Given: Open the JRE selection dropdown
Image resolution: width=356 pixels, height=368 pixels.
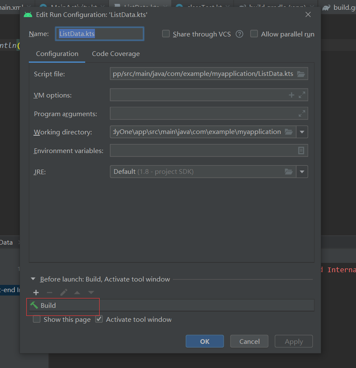Looking at the screenshot, I should (x=302, y=172).
